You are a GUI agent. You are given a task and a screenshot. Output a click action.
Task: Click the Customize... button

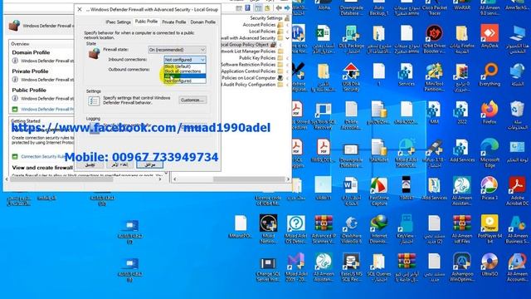[x=192, y=100]
